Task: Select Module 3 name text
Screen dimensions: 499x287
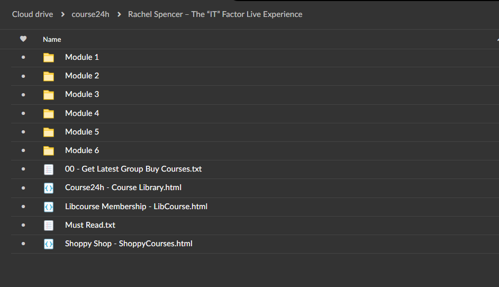Action: (82, 94)
